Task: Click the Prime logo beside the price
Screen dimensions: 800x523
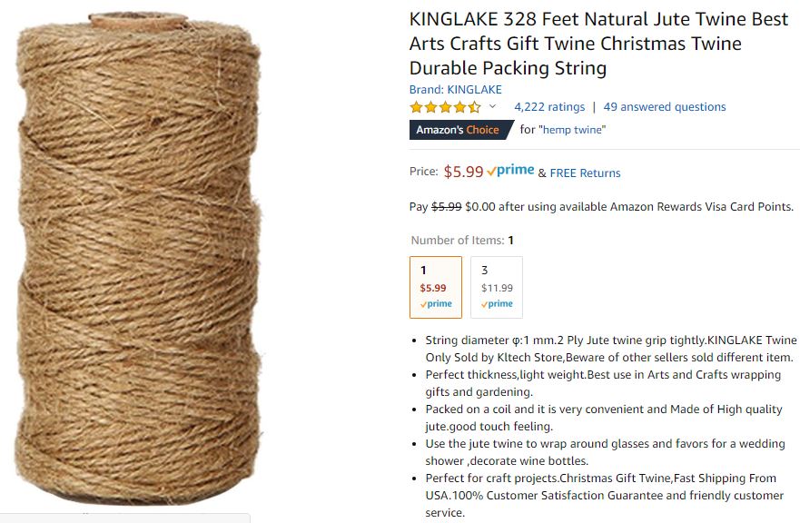Action: tap(510, 171)
